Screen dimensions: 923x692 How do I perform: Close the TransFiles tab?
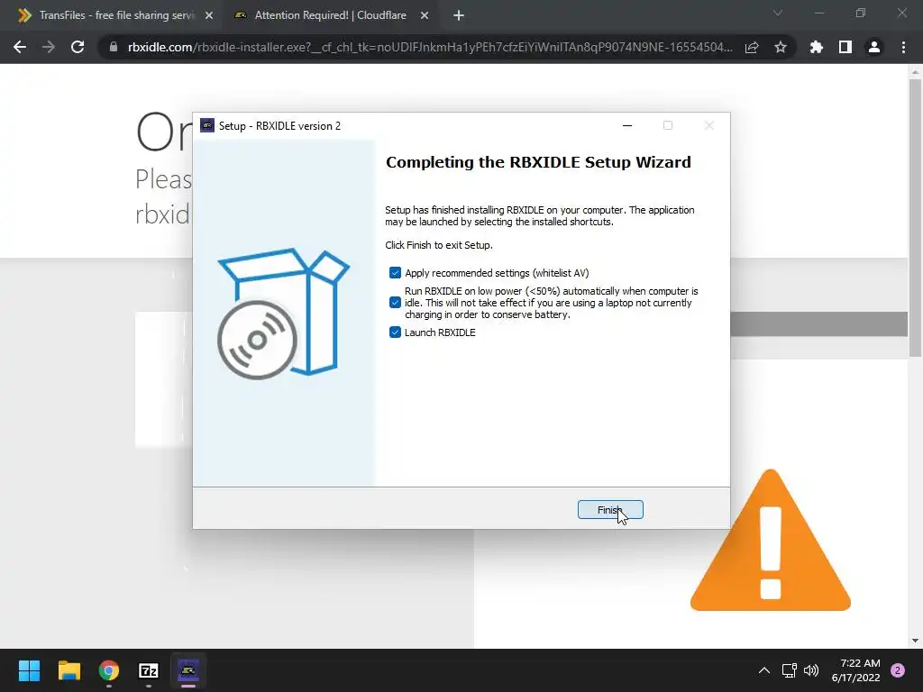209,16
